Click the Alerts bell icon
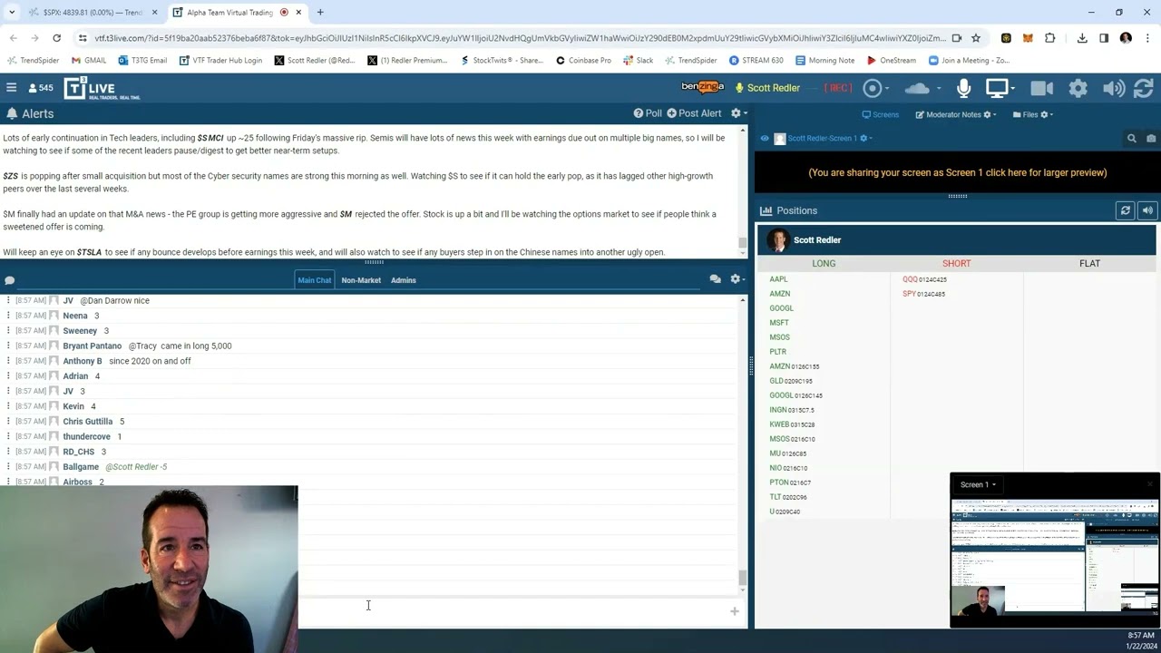Screen dimensions: 1161x653 click(12, 113)
